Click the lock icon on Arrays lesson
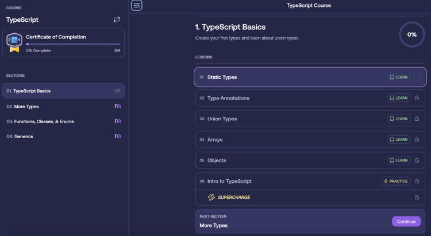 pyautogui.click(x=417, y=140)
